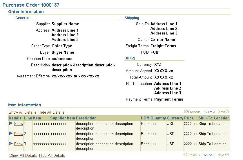The image size is (243, 160).
Task: Click bottom Previous arrow icon
Action: pyautogui.click(x=185, y=154)
